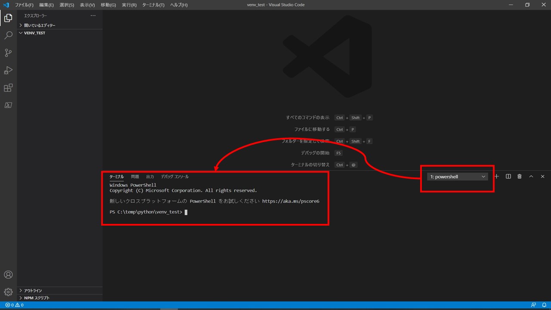Open the Manage gear icon
Image resolution: width=551 pixels, height=310 pixels.
(8, 292)
